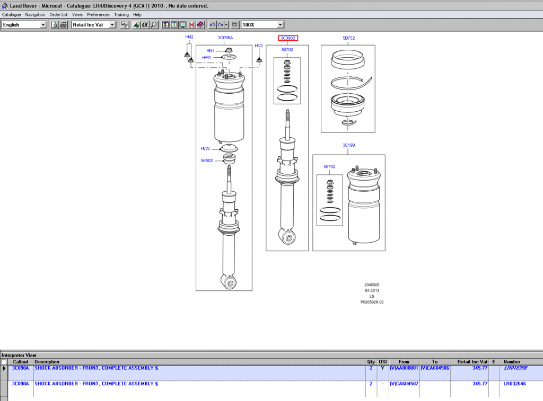This screenshot has height=401, width=543.
Task: Click the purple book icon
Action: point(200,25)
